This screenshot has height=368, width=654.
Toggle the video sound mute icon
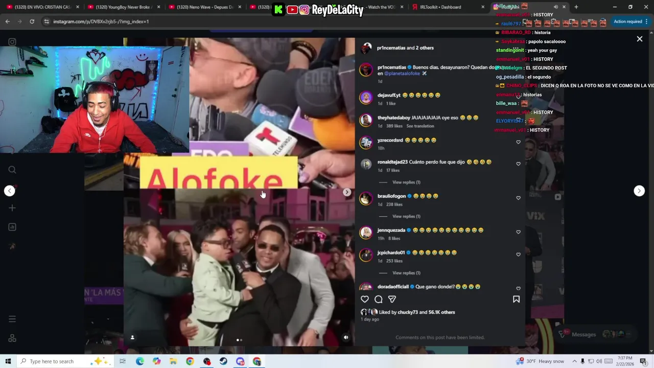(346, 337)
